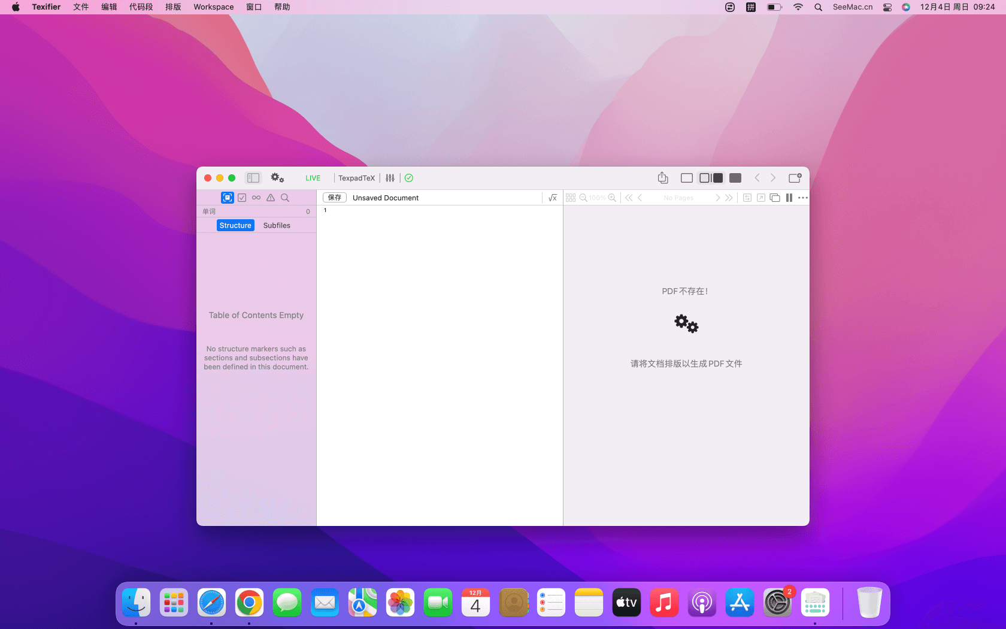Switch to editor-only layout view
The width and height of the screenshot is (1006, 629).
tap(687, 178)
